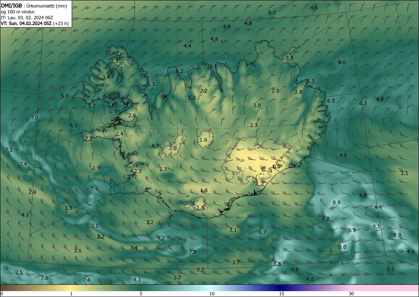Click the 5.9 value west of the Westfjords
The height and width of the screenshot is (297, 419).
click(x=65, y=96)
